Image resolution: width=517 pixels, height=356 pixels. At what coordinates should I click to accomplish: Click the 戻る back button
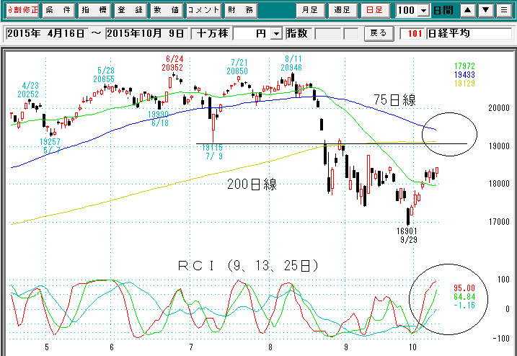click(378, 34)
